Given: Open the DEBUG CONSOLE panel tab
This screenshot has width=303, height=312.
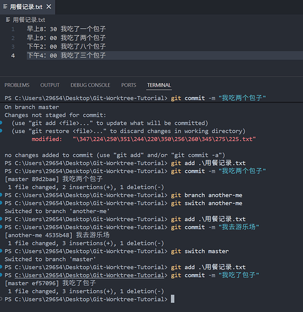Looking at the screenshot, I should (90, 85).
